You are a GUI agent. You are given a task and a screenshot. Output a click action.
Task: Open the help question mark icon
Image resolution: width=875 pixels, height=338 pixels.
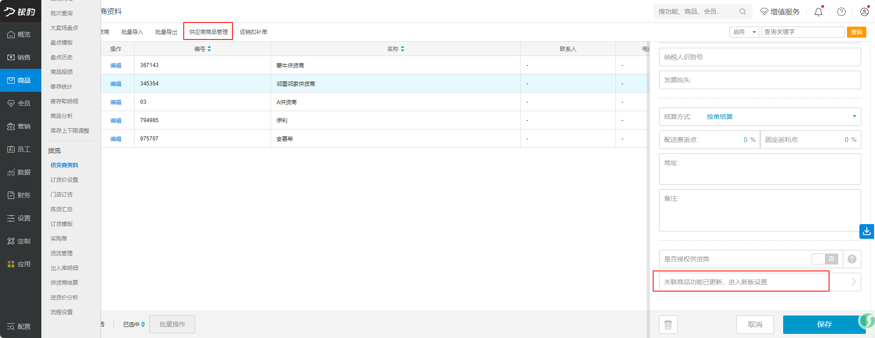click(x=841, y=12)
